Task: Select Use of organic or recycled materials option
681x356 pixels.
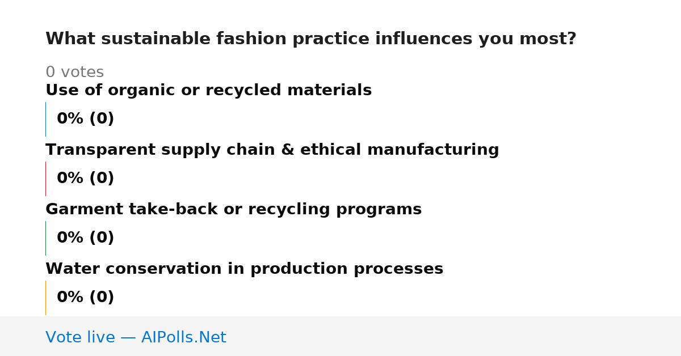Action: (x=208, y=91)
